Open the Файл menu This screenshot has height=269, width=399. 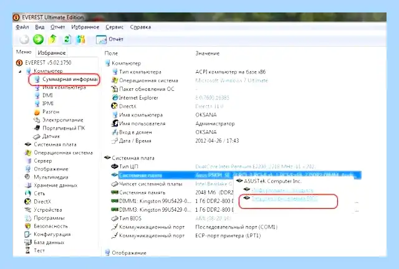22,27
